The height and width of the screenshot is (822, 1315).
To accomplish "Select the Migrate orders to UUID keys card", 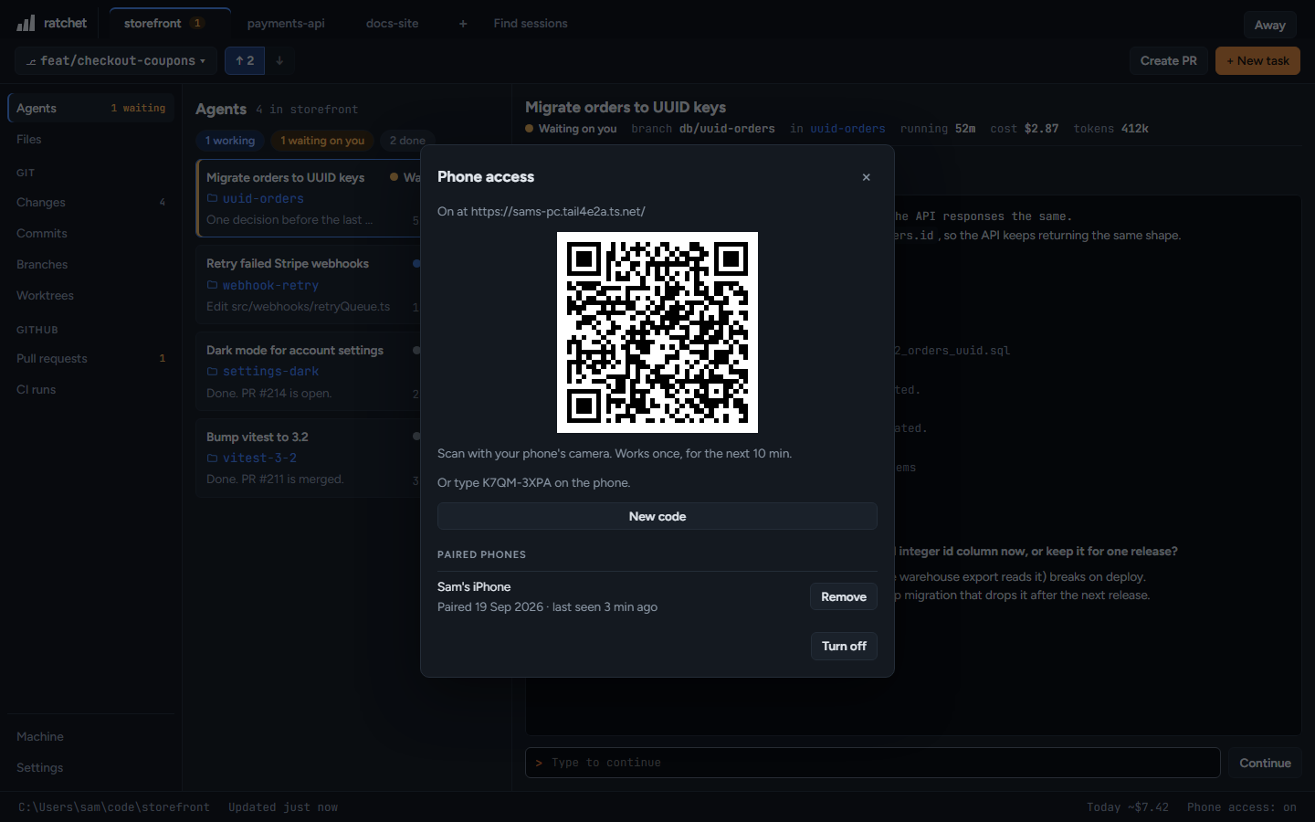I will point(309,198).
